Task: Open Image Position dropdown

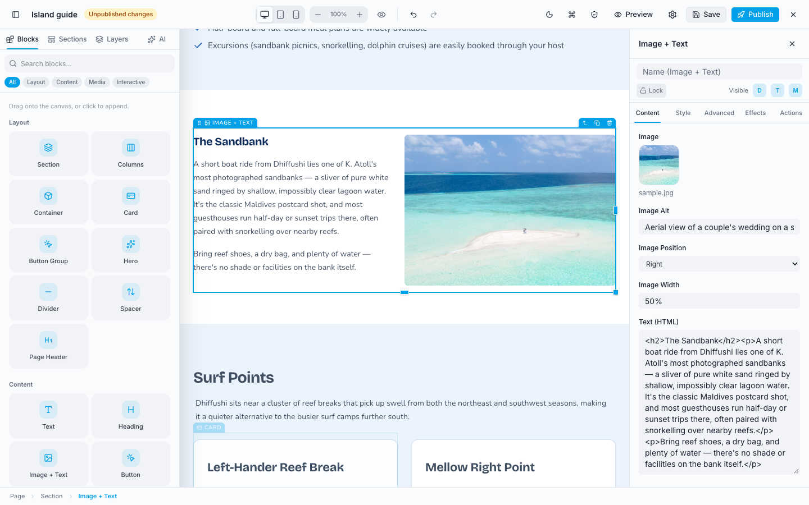Action: [x=719, y=264]
